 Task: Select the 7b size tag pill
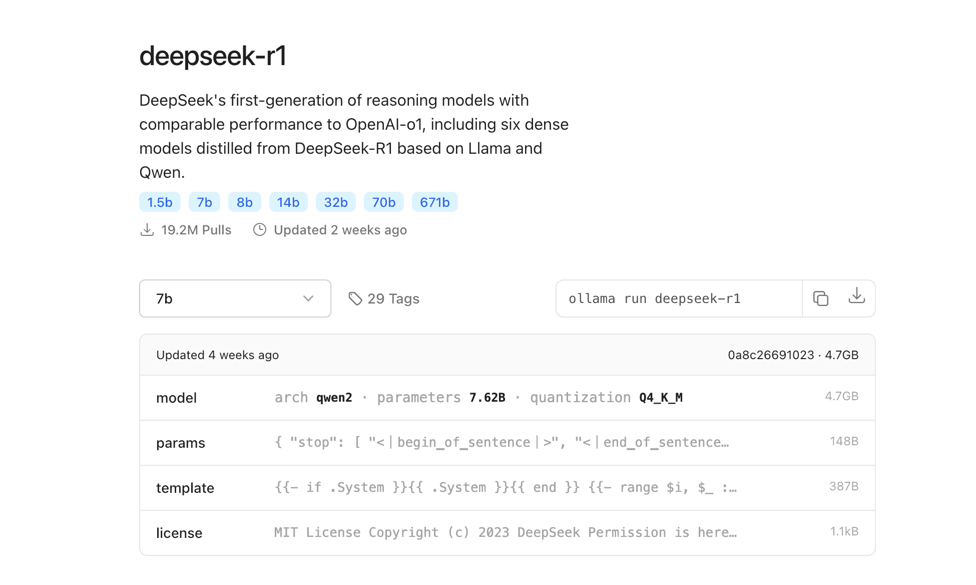[204, 202]
